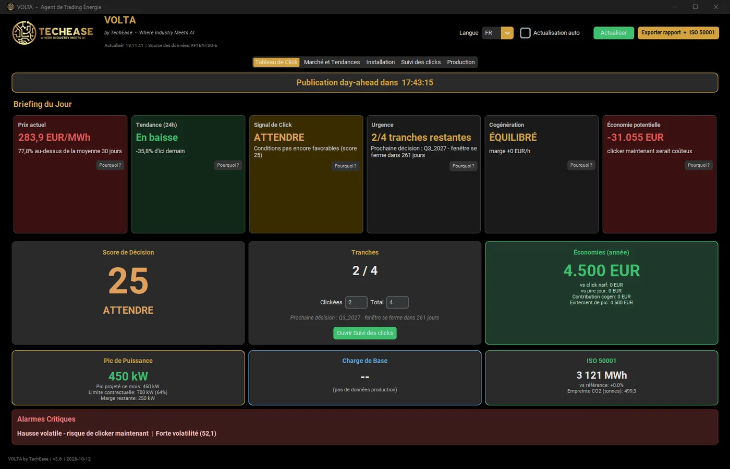Click Pourquoi? on the Urgence card
This screenshot has height=469, width=730.
point(463,166)
